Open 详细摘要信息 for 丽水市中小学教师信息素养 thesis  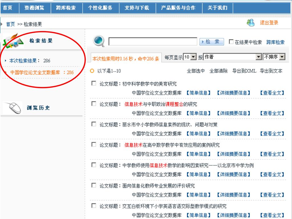234,133
